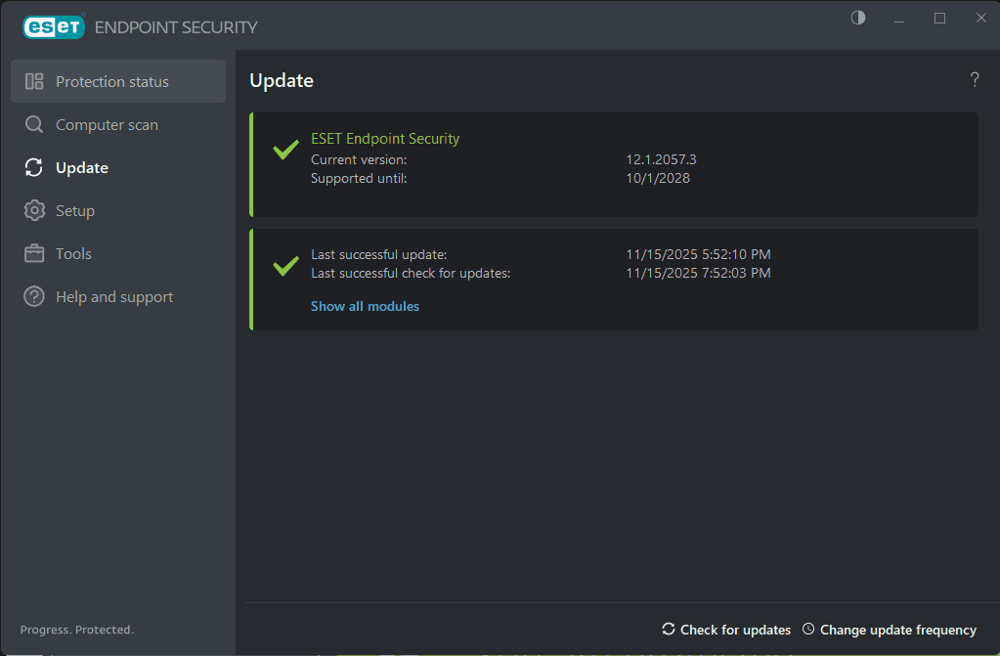
Task: Go to Computer scan
Action: (x=118, y=124)
